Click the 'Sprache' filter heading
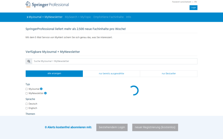This screenshot has height=139, width=223. click(30, 99)
